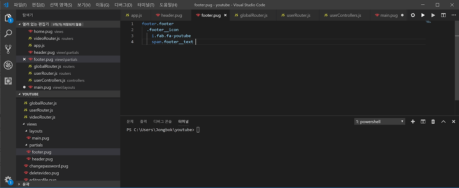Click editor line 4 'span.footer__text'
Image resolution: width=459 pixels, height=188 pixels.
(x=172, y=42)
